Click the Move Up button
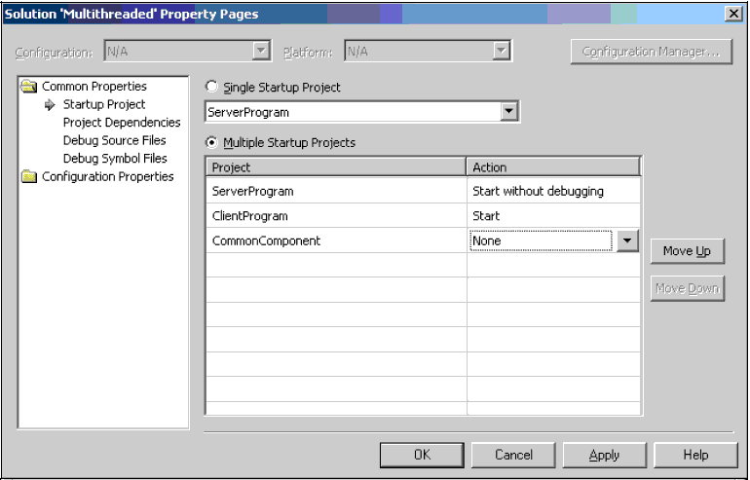The width and height of the screenshot is (750, 480). point(688,251)
